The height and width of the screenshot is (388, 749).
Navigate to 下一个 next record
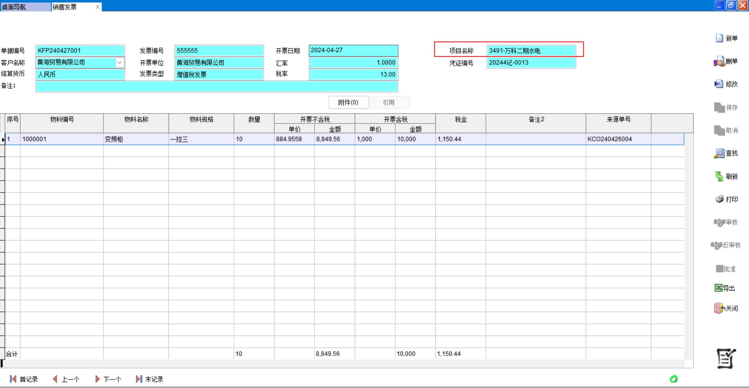tap(108, 379)
